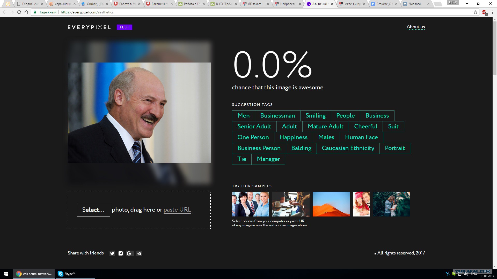Click the taskbar clock and date
Image resolution: width=497 pixels, height=279 pixels.
[x=487, y=274]
